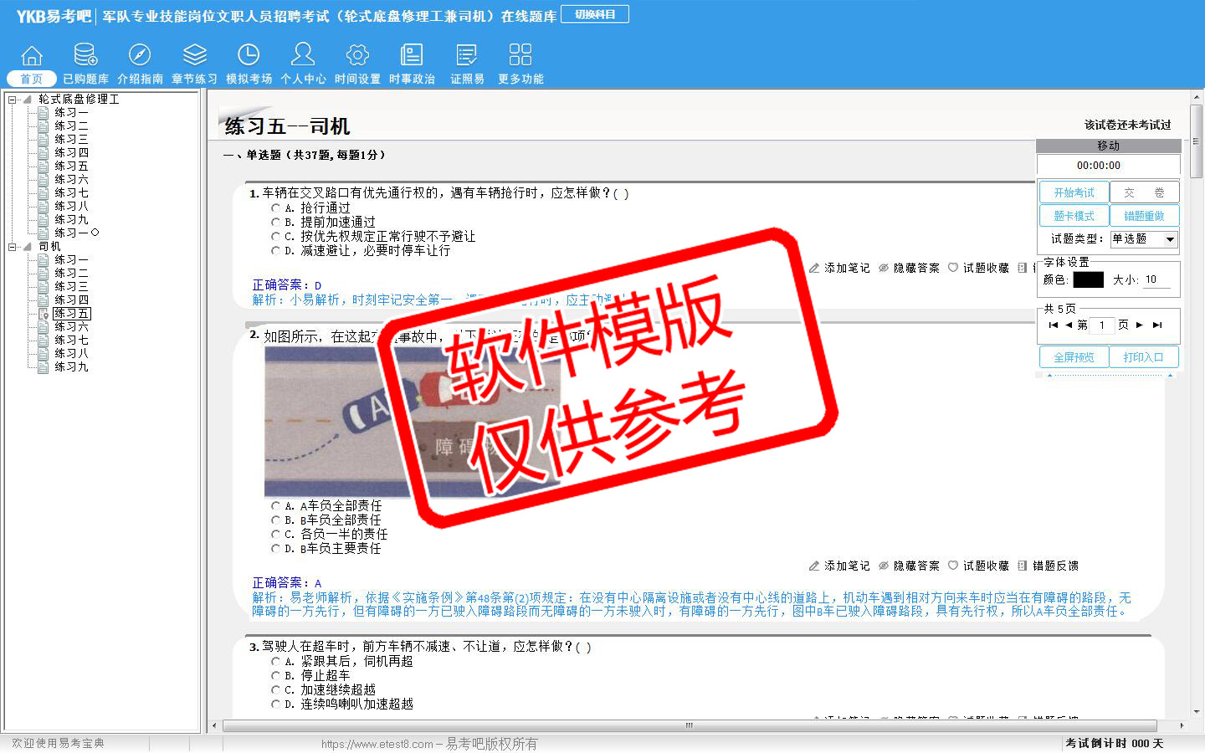
Task: Select 练习五 under 司机
Action: [x=71, y=313]
